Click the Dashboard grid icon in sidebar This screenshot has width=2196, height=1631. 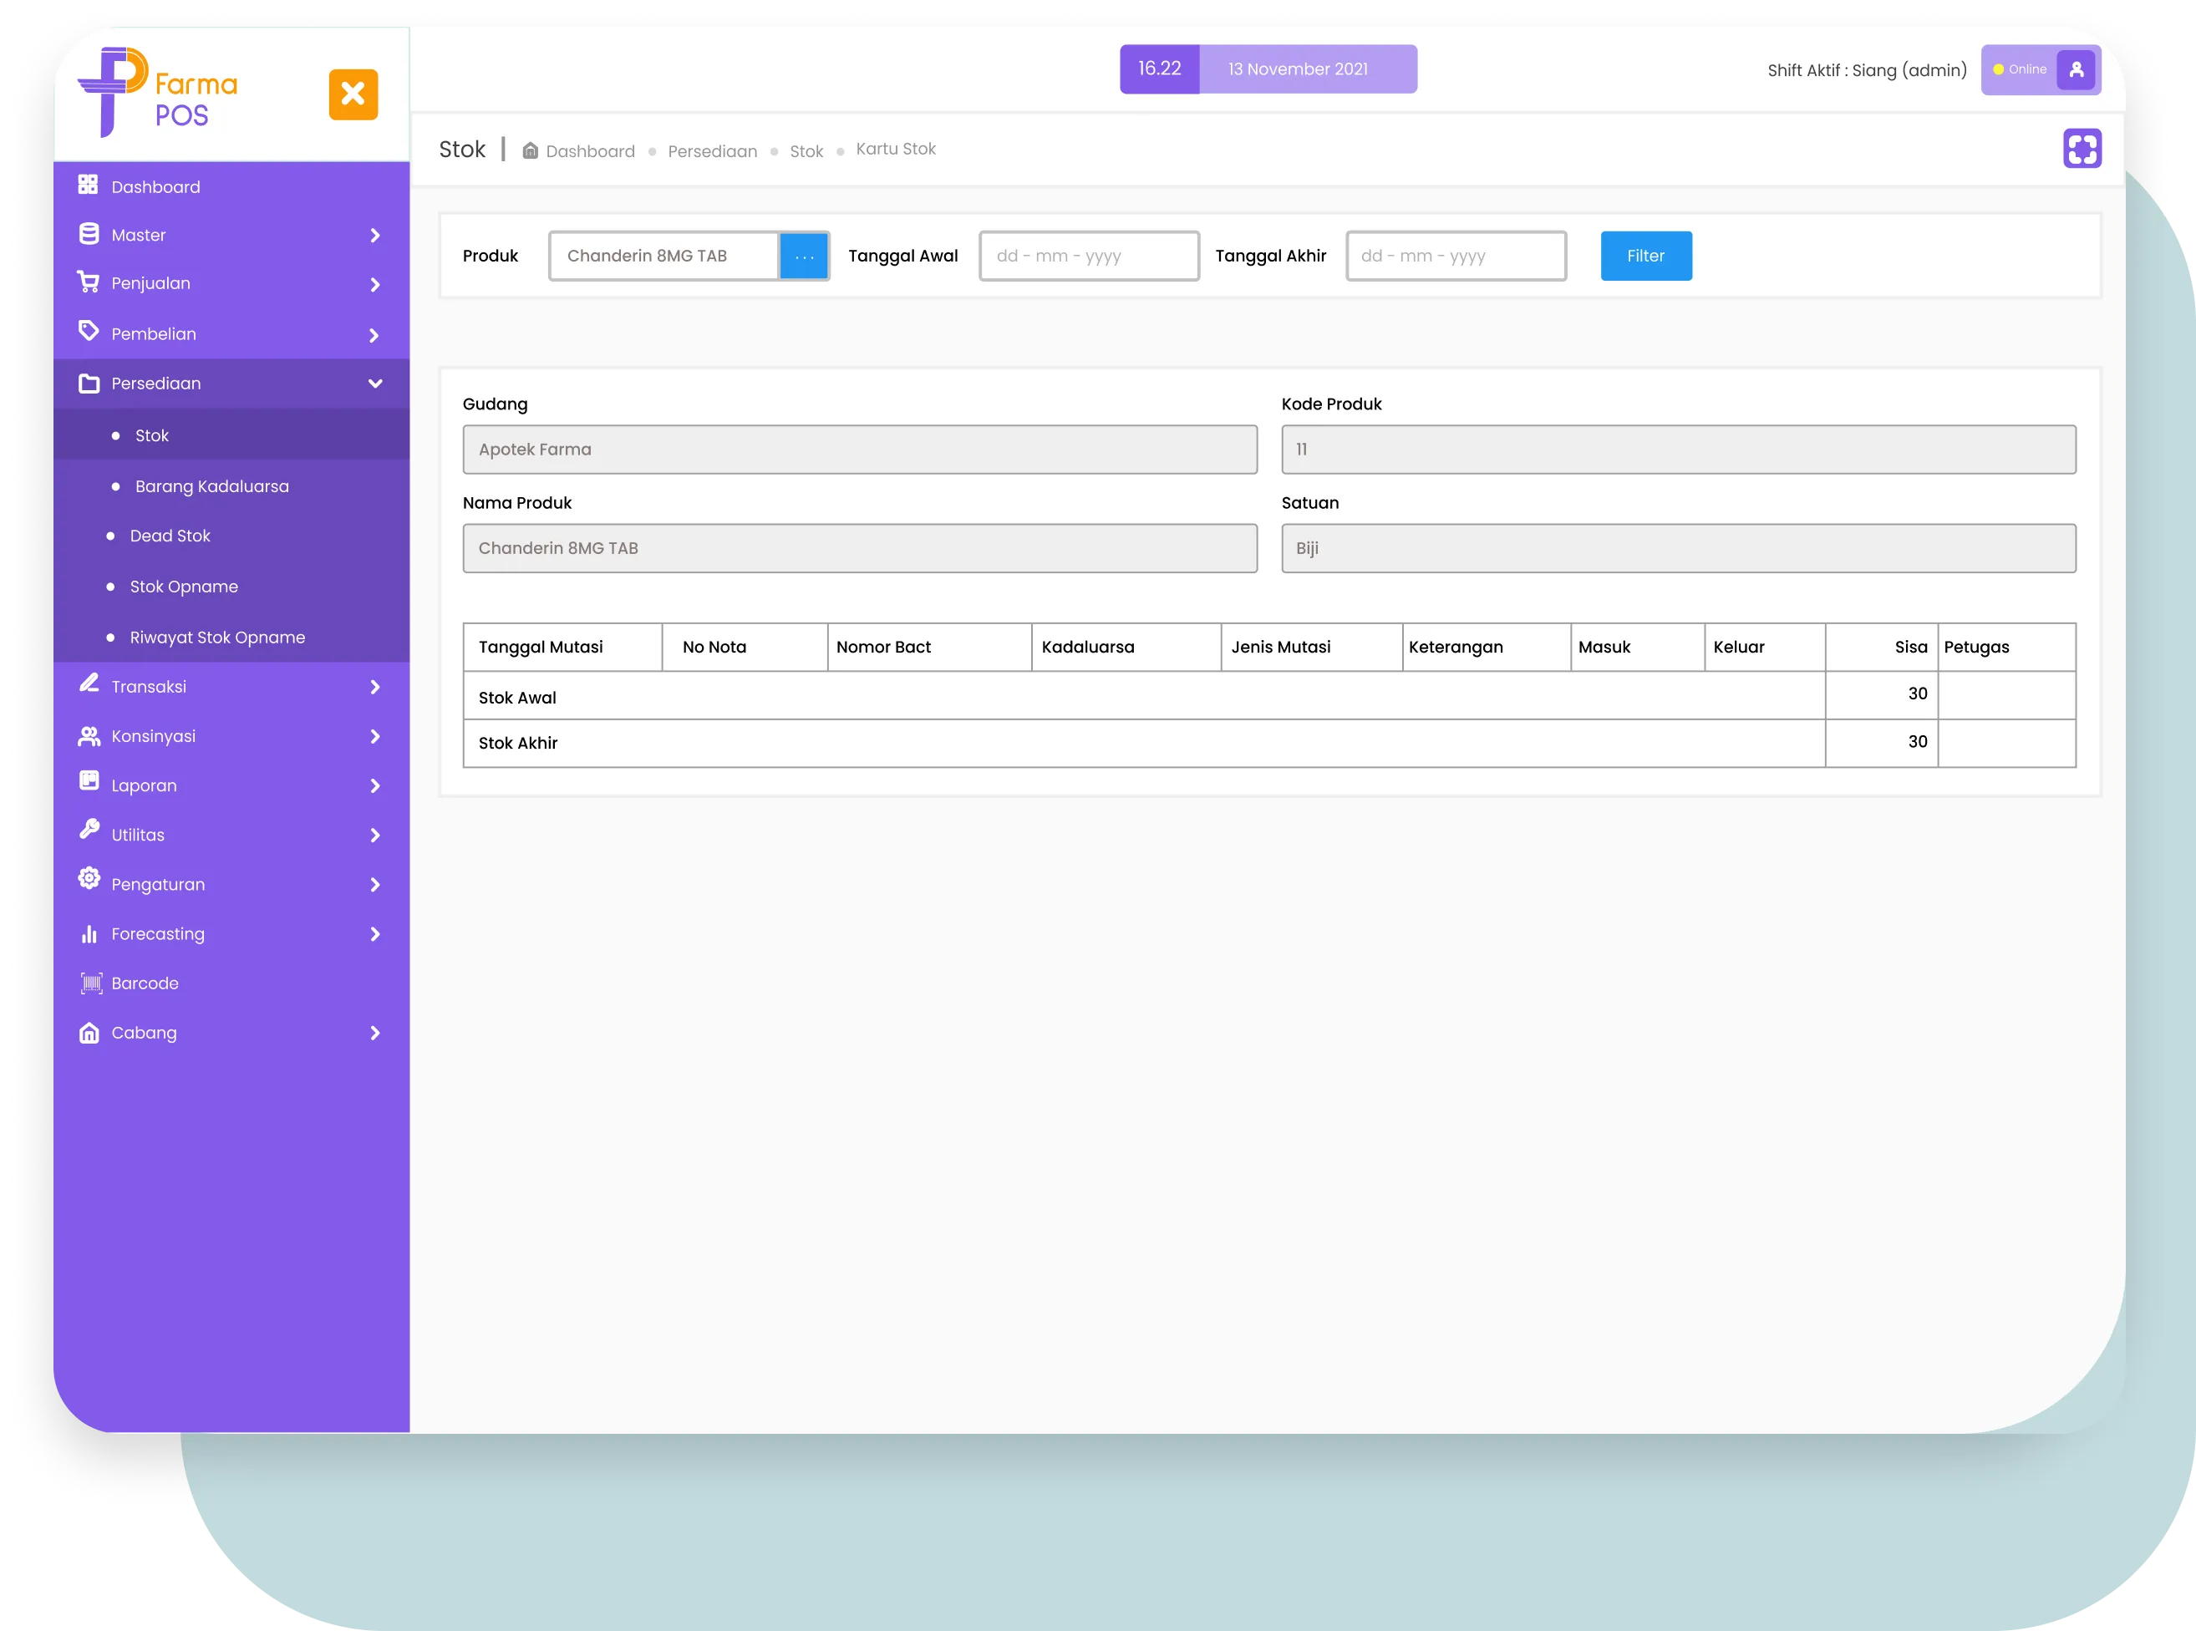(x=88, y=185)
